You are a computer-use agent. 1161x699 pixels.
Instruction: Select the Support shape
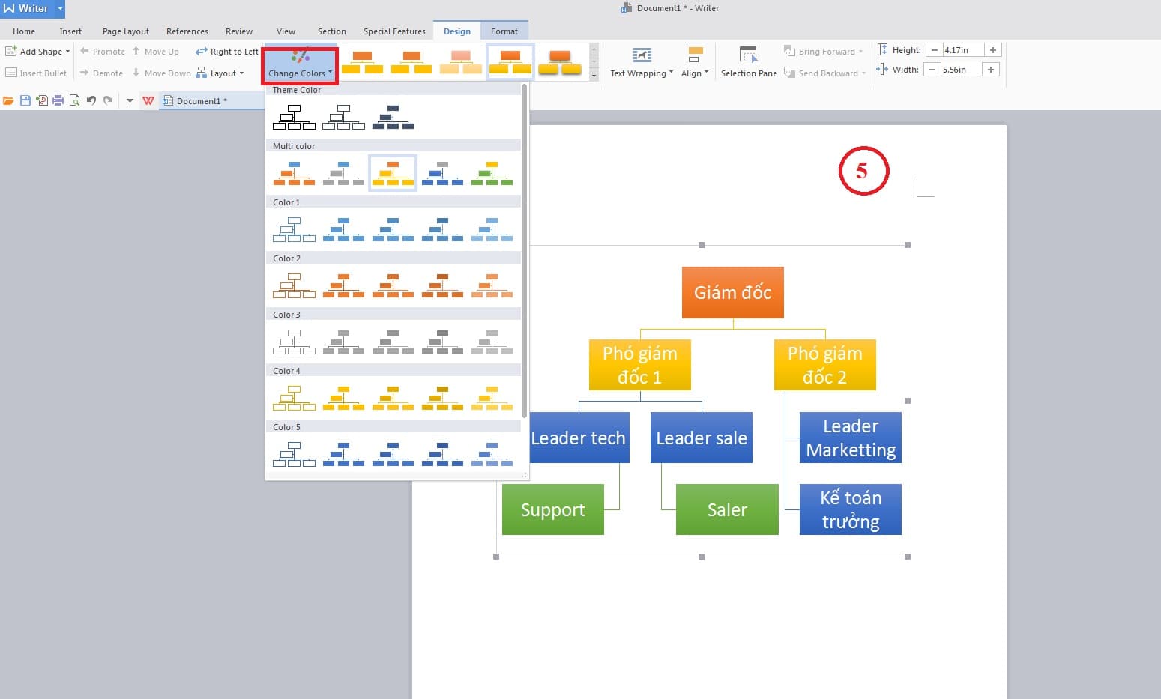coord(552,509)
